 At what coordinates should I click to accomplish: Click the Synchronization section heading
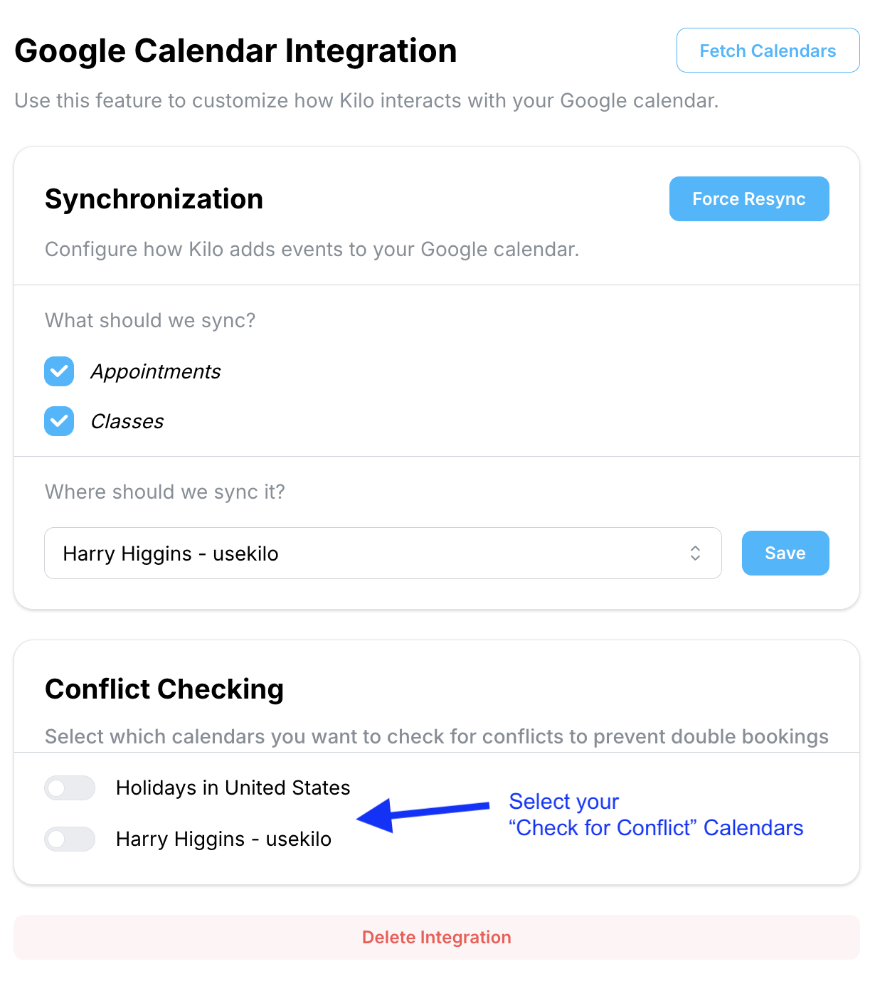[154, 198]
